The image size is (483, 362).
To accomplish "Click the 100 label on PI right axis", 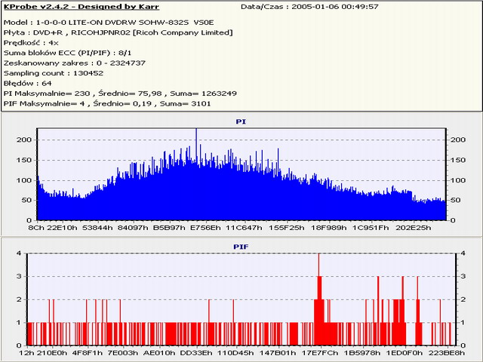I will coord(458,180).
